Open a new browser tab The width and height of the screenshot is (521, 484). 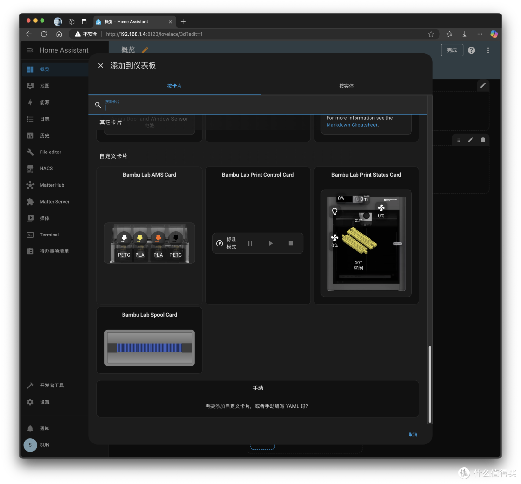click(183, 22)
